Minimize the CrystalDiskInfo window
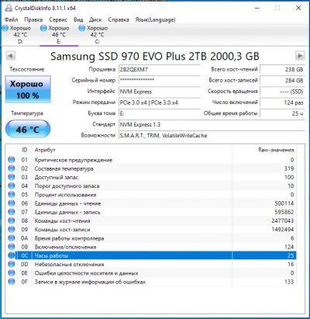The height and width of the screenshot is (319, 310). (257, 8)
